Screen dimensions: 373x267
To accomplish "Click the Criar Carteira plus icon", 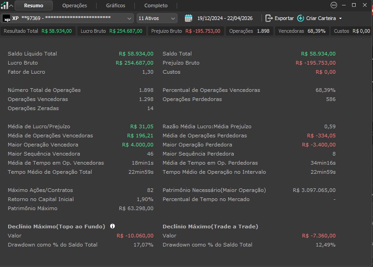I will 301,18.
